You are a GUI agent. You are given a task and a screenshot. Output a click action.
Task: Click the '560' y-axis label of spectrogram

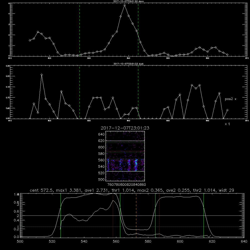pos(101,160)
